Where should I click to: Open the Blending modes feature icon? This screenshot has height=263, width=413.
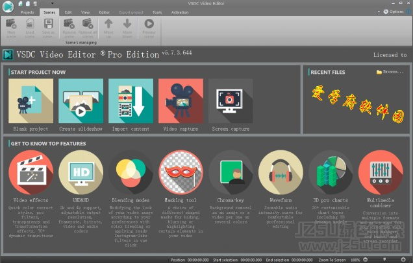click(x=131, y=172)
